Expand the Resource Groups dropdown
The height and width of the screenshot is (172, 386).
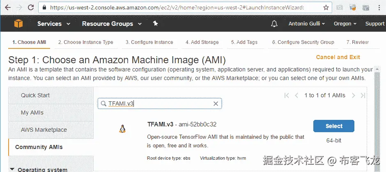112,24
